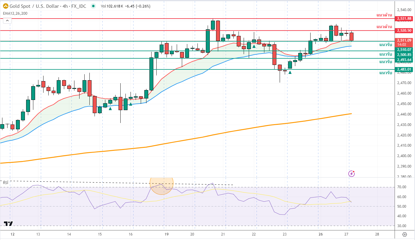Click the RSI pane label
The width and height of the screenshot is (415, 240).
tap(5, 182)
